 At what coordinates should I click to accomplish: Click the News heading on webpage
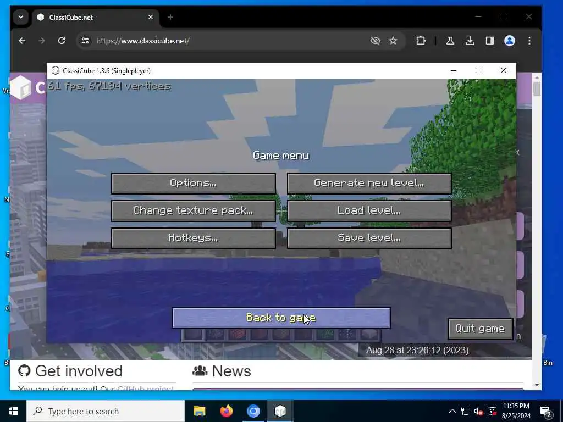point(231,371)
